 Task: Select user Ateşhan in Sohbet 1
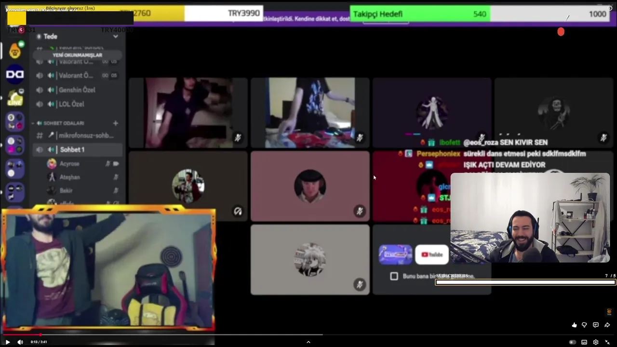69,177
